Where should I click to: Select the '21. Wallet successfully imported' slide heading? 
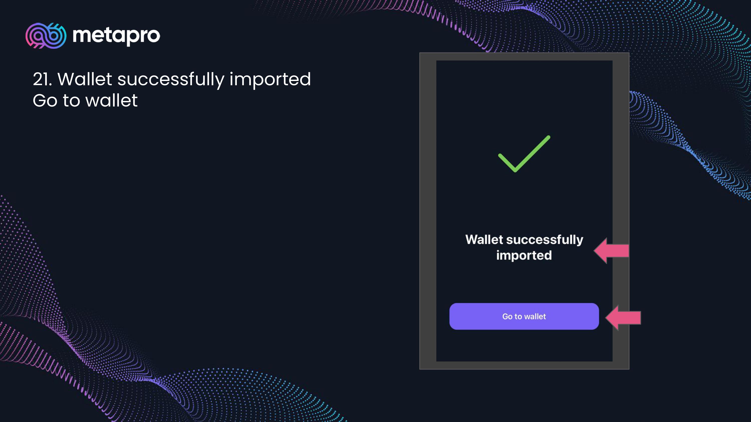172,79
